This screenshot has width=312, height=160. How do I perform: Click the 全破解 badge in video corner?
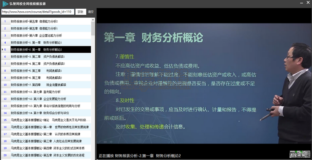pos(300,154)
